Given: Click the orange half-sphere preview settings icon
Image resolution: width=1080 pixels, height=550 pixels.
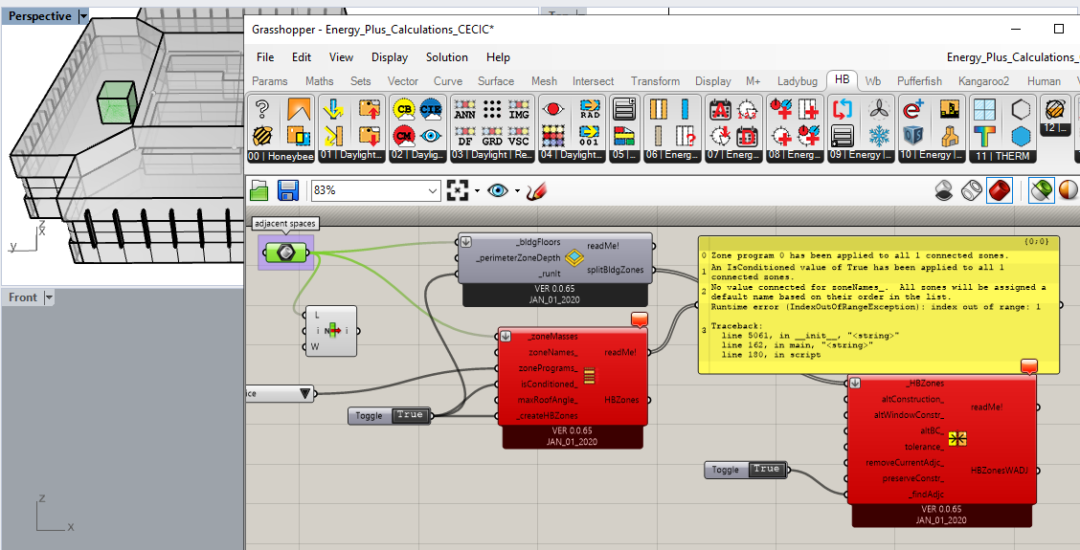Looking at the screenshot, I should (x=1069, y=190).
